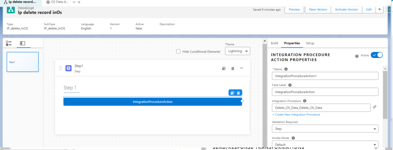Viewport: 393px width, 150px height.
Task: Clone the selected IntegrationProcedureAction element
Action: click(x=232, y=93)
